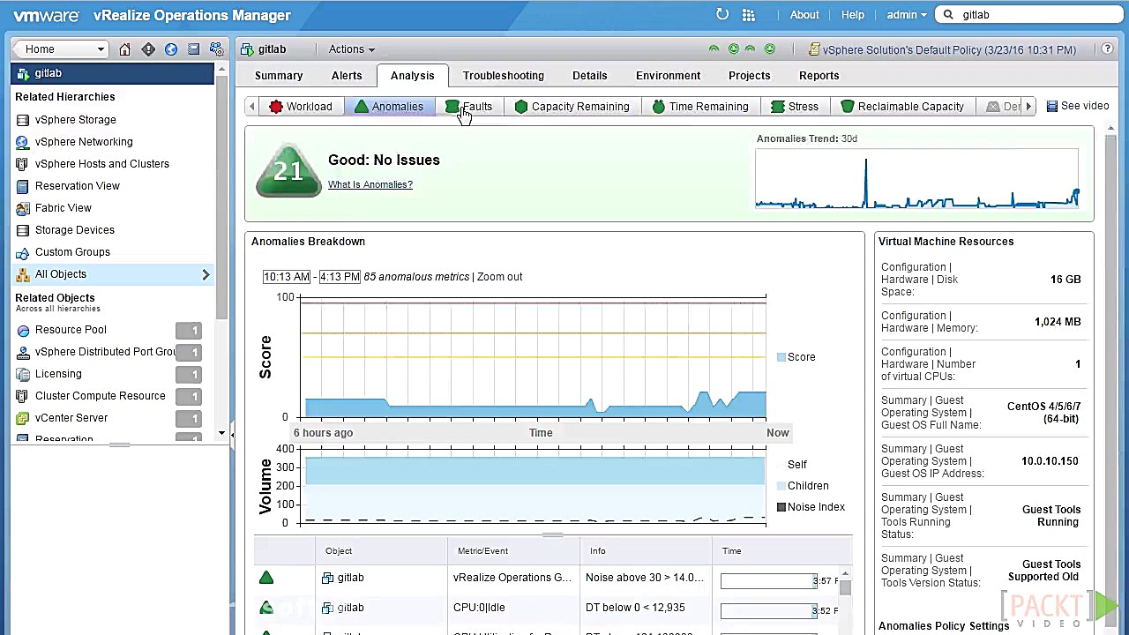The width and height of the screenshot is (1129, 635).
Task: Select vSphere Distributed Port Group item
Action: point(105,352)
